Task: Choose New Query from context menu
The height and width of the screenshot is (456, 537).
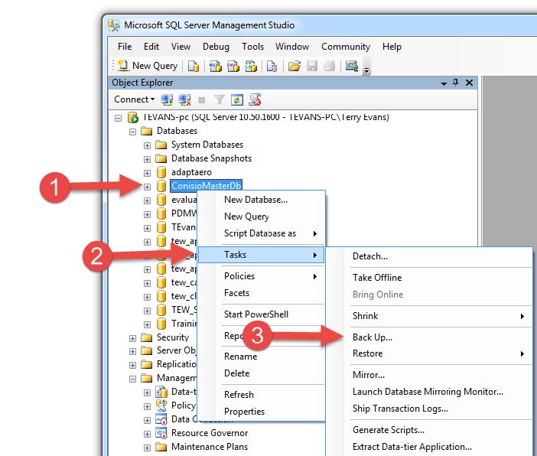Action: (x=262, y=217)
